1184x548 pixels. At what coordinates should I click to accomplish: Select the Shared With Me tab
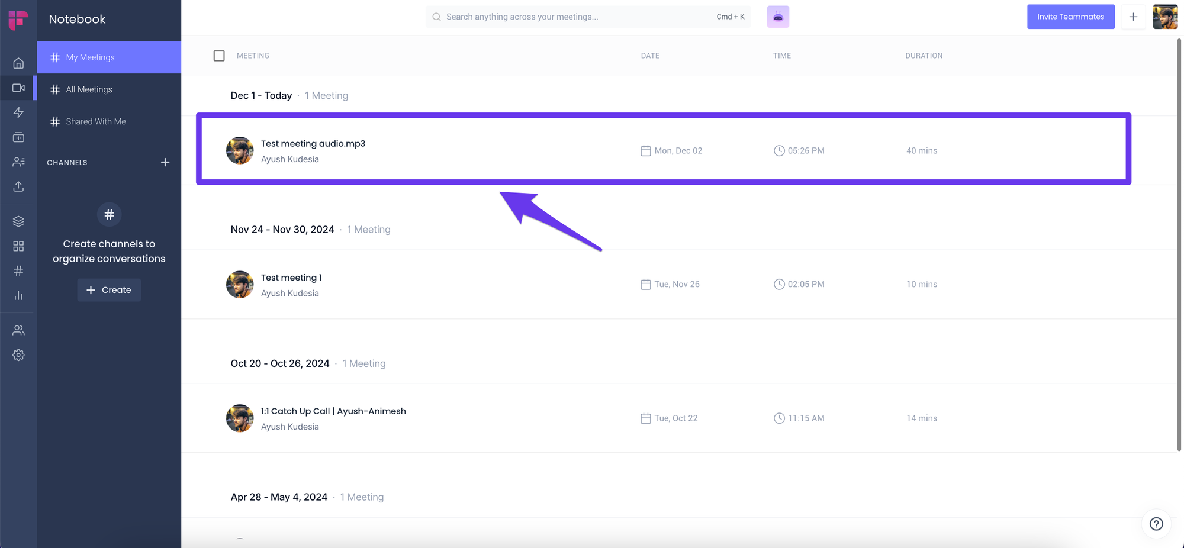pyautogui.click(x=109, y=121)
